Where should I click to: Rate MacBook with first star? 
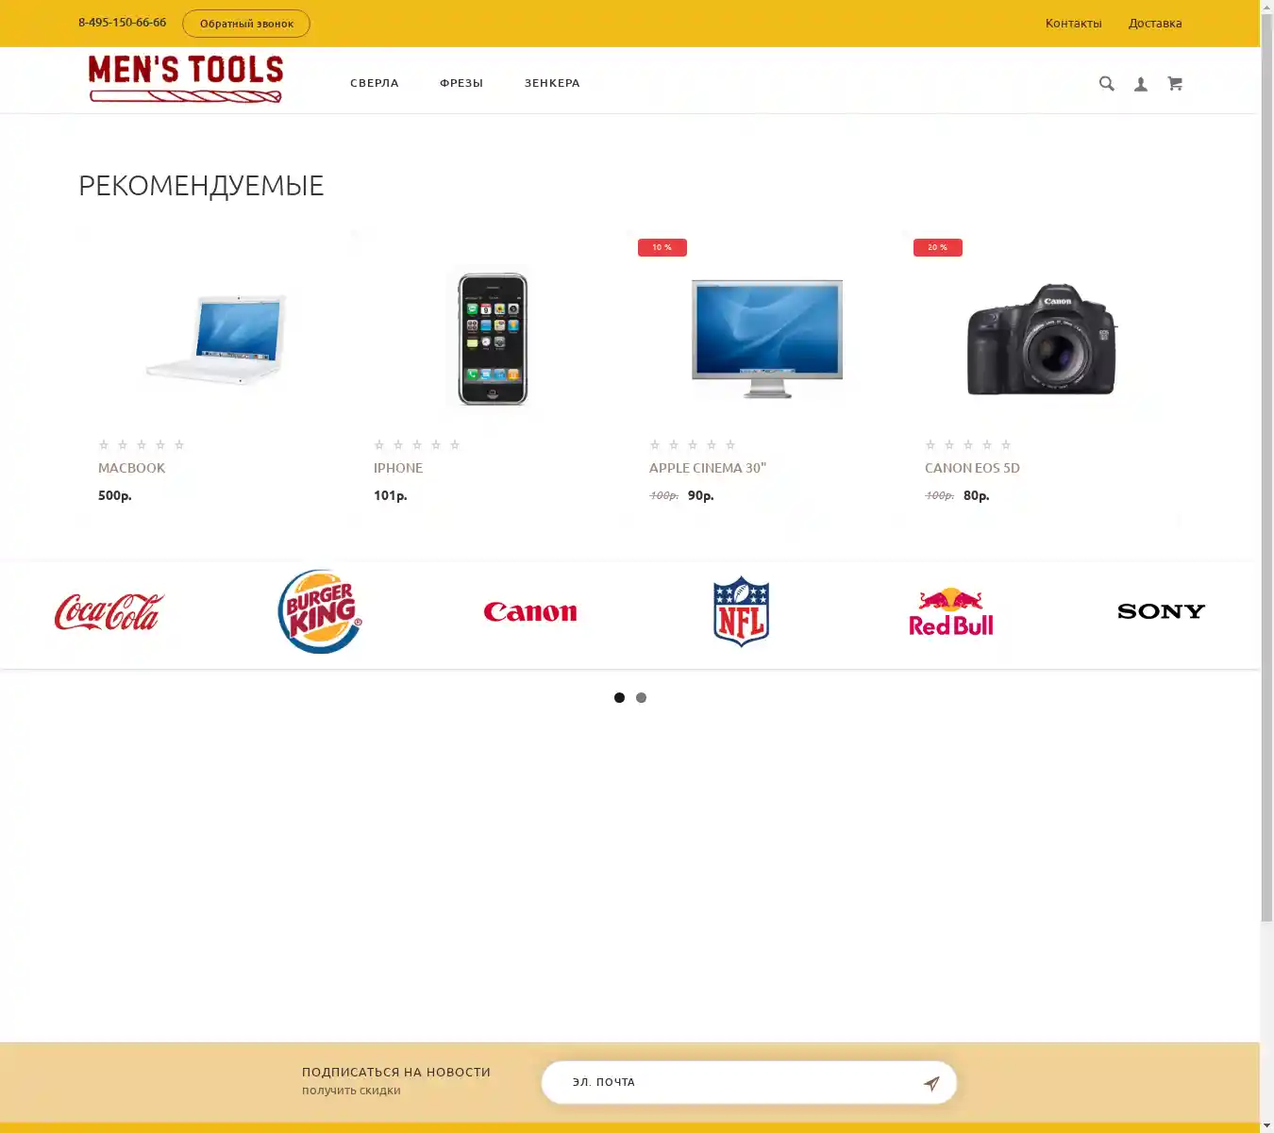[x=104, y=444]
